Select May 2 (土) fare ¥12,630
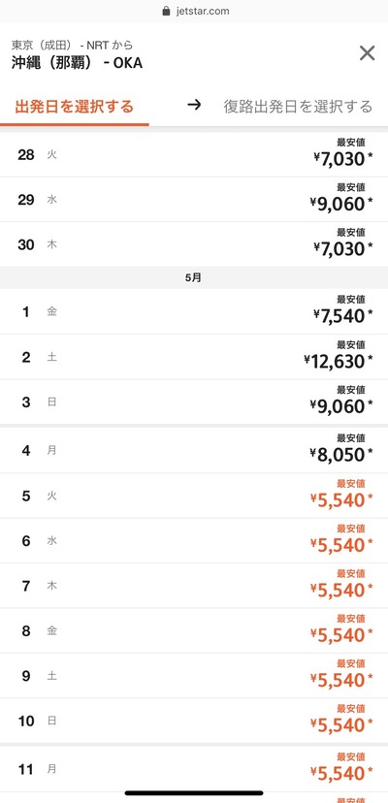The height and width of the screenshot is (803, 388). click(194, 357)
